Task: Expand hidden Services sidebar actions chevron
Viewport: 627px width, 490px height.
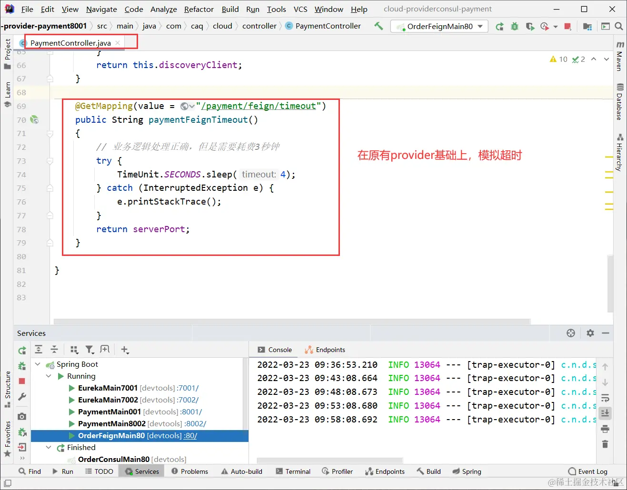Action: 22,458
